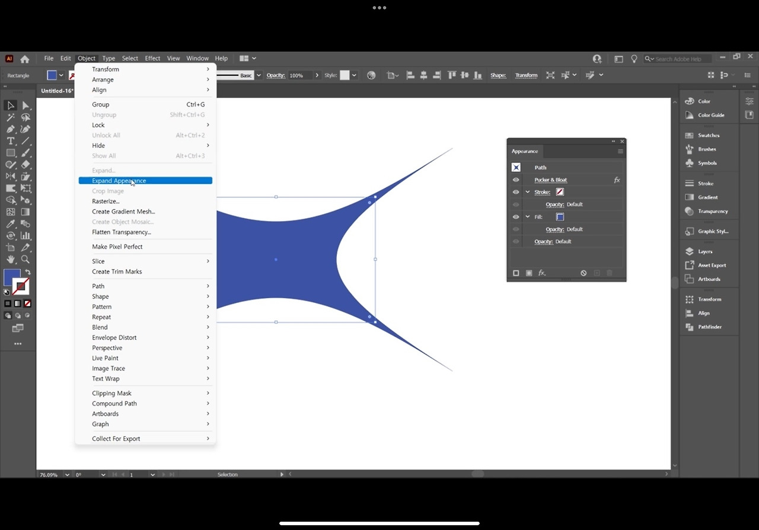Select the Lasso tool
The width and height of the screenshot is (759, 530).
[x=25, y=117]
